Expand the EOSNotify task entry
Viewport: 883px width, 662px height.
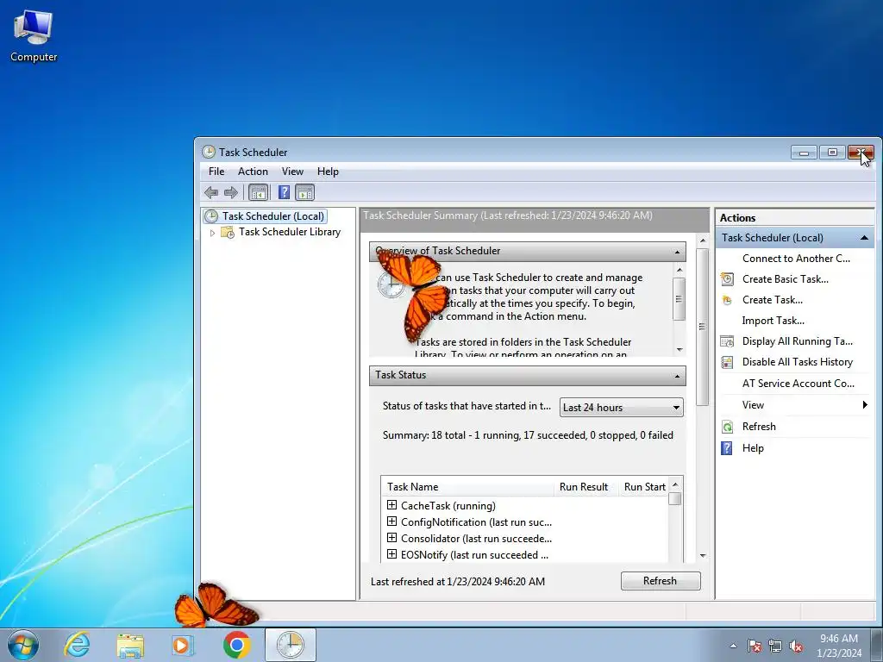pyautogui.click(x=392, y=554)
